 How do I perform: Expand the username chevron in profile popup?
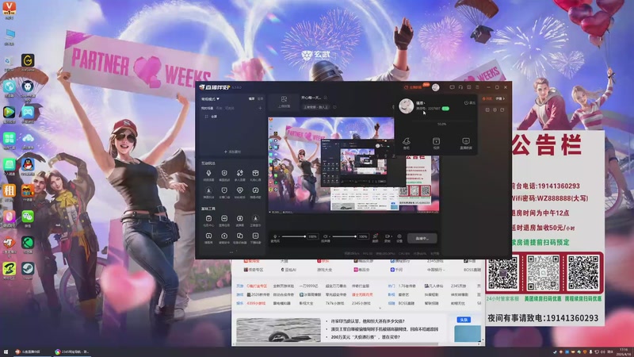424,103
